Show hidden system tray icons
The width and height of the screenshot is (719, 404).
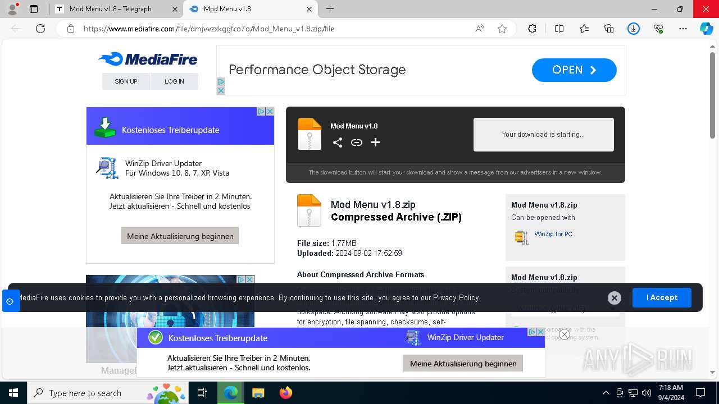606,393
